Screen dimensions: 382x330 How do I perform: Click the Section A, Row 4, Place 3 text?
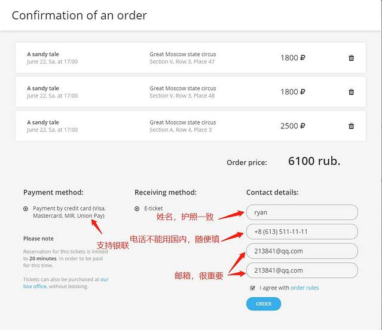181,129
